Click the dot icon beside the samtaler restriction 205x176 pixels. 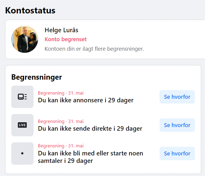22,153
